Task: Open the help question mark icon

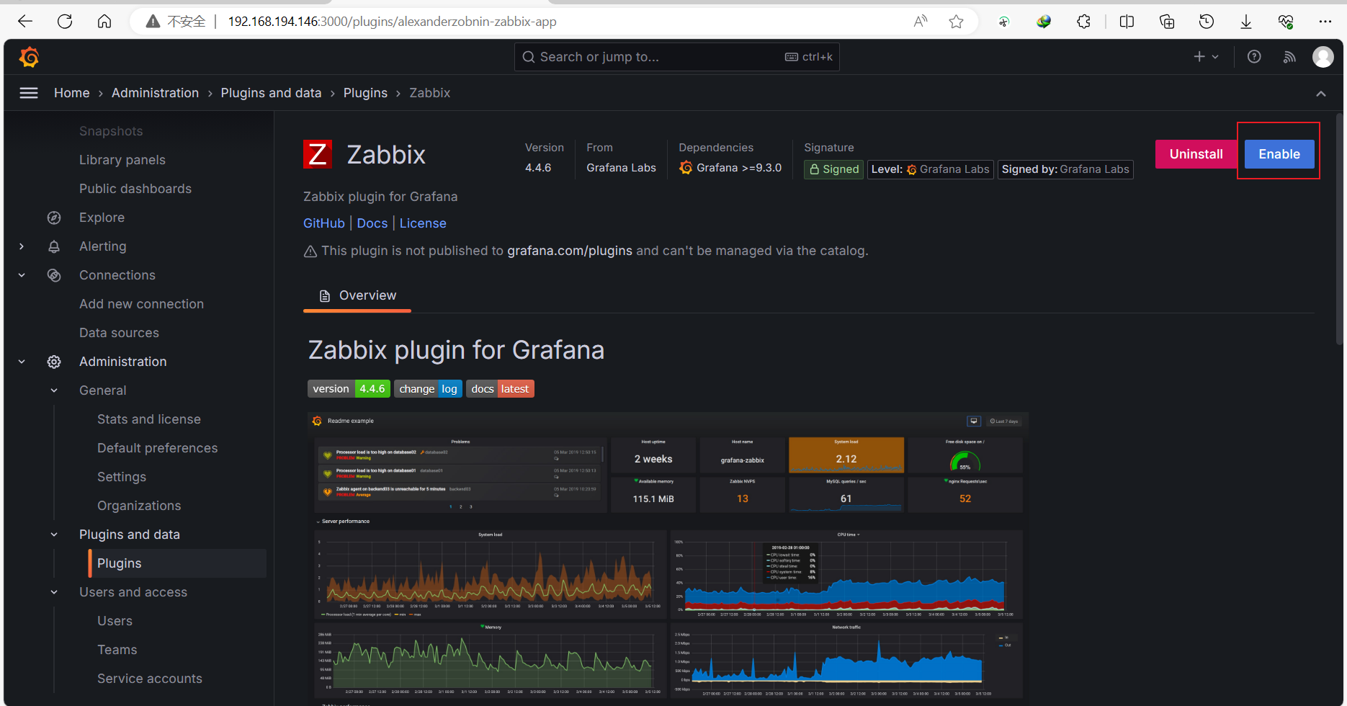Action: click(1254, 57)
